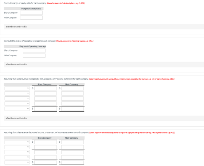Open eTextbook and Media under operating leverage
The width and height of the screenshot is (204, 166).
coord(16,64)
